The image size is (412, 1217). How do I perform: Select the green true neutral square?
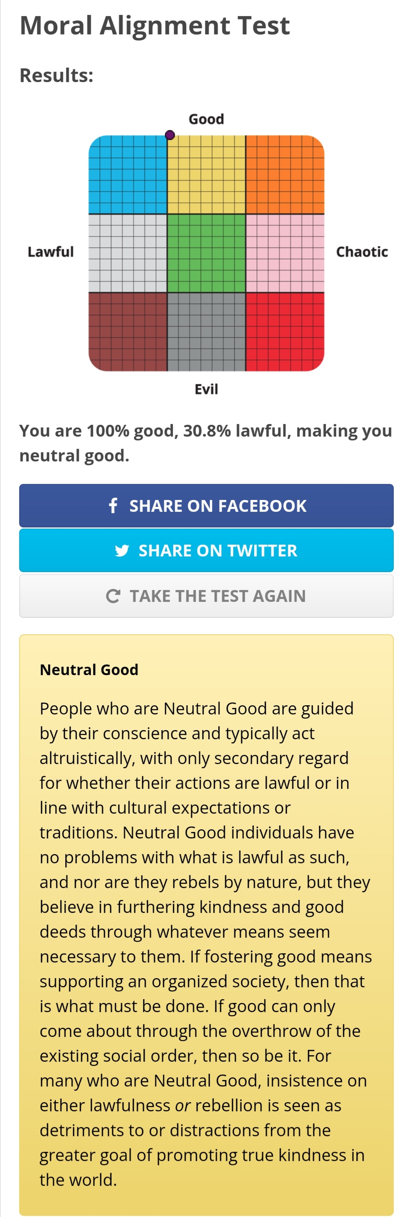[x=206, y=253]
